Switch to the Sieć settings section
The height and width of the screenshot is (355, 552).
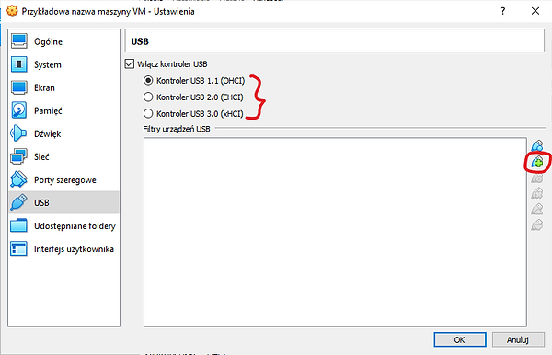coord(63,157)
